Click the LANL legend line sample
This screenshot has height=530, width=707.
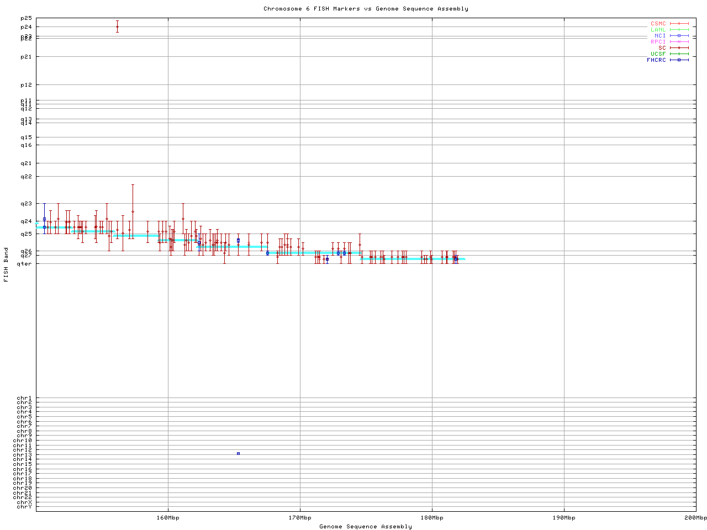click(x=679, y=30)
